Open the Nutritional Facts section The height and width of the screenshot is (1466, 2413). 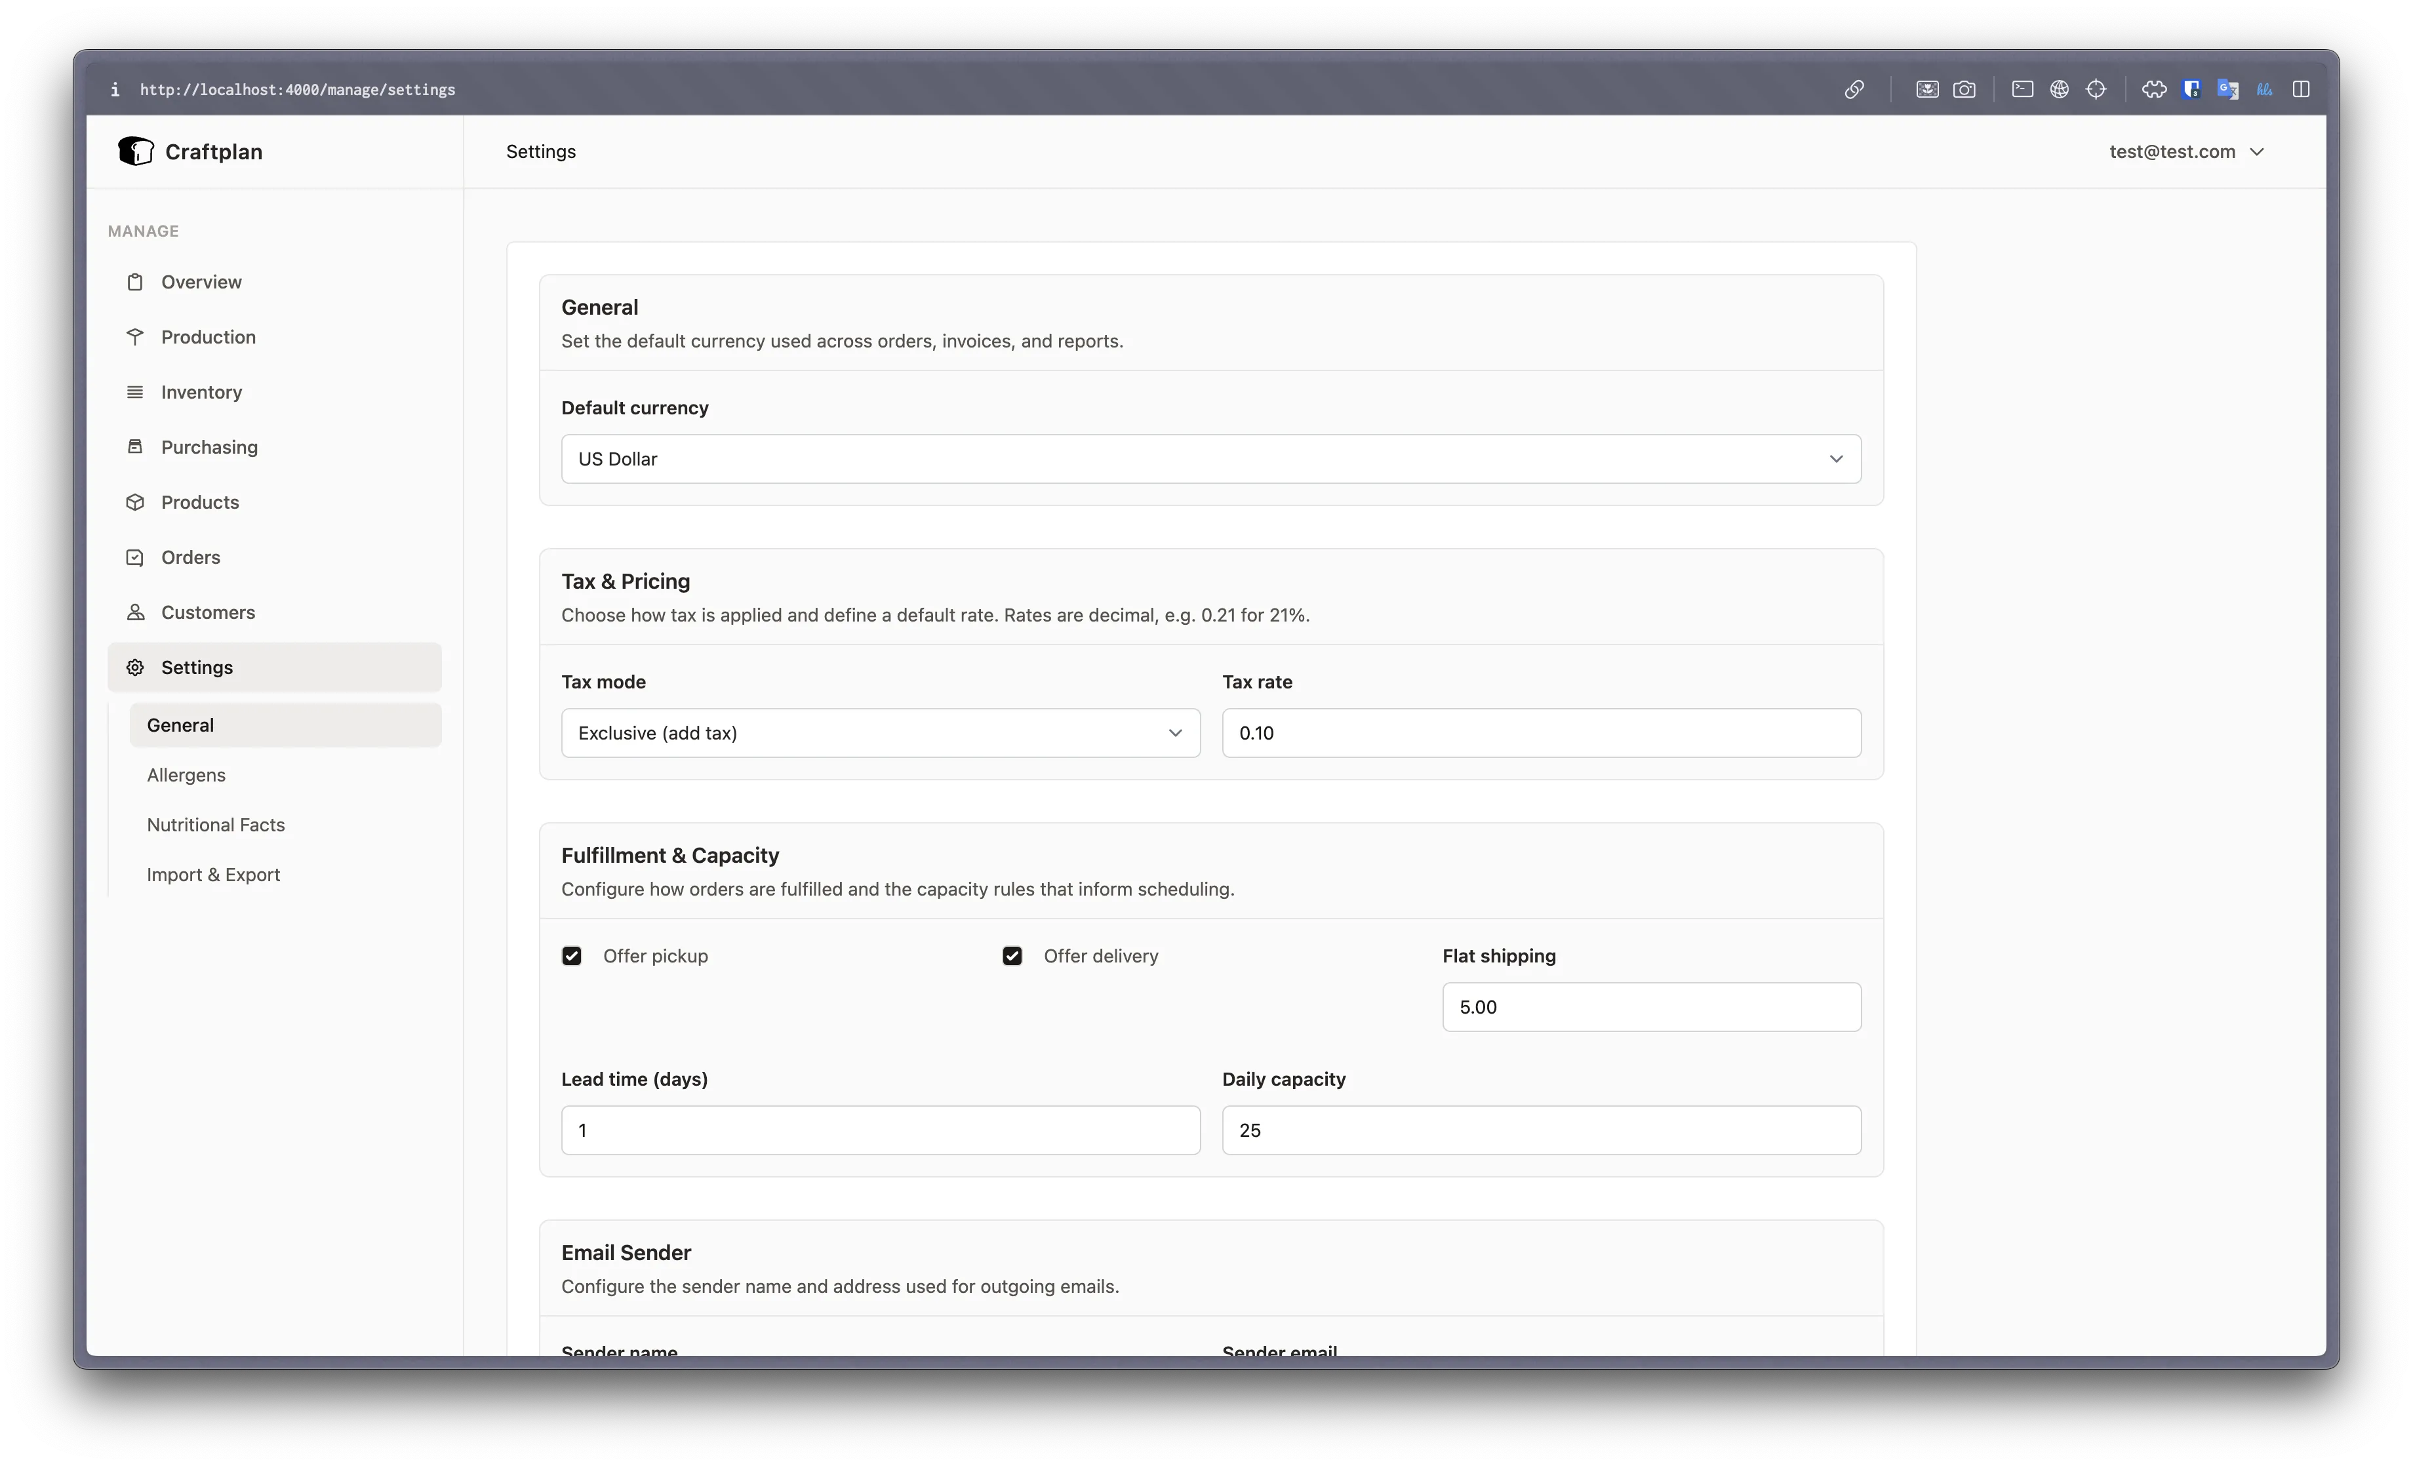click(x=216, y=825)
